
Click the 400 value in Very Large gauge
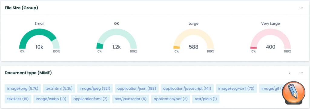click(270, 47)
